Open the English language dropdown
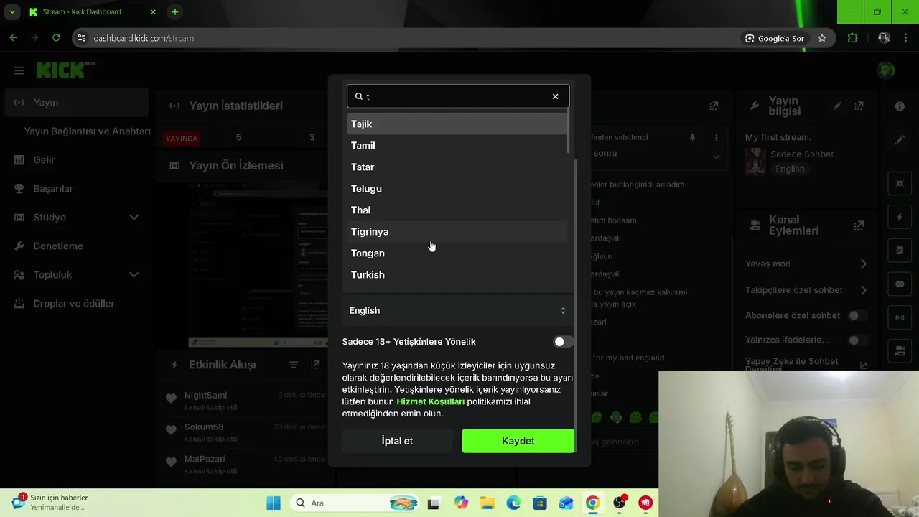919x517 pixels. tap(457, 310)
